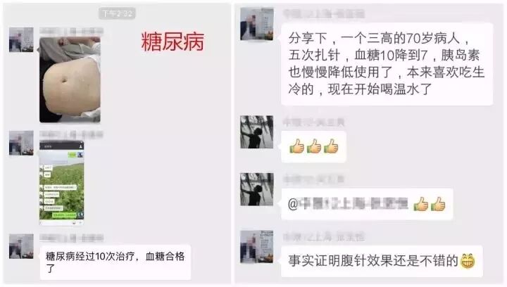Click blurred sender name above abdomen photo
The image size is (507, 287).
coord(71,31)
